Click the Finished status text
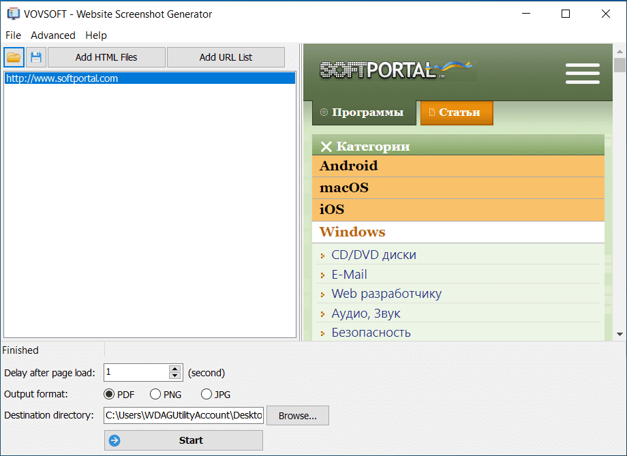The width and height of the screenshot is (627, 456). tap(20, 350)
